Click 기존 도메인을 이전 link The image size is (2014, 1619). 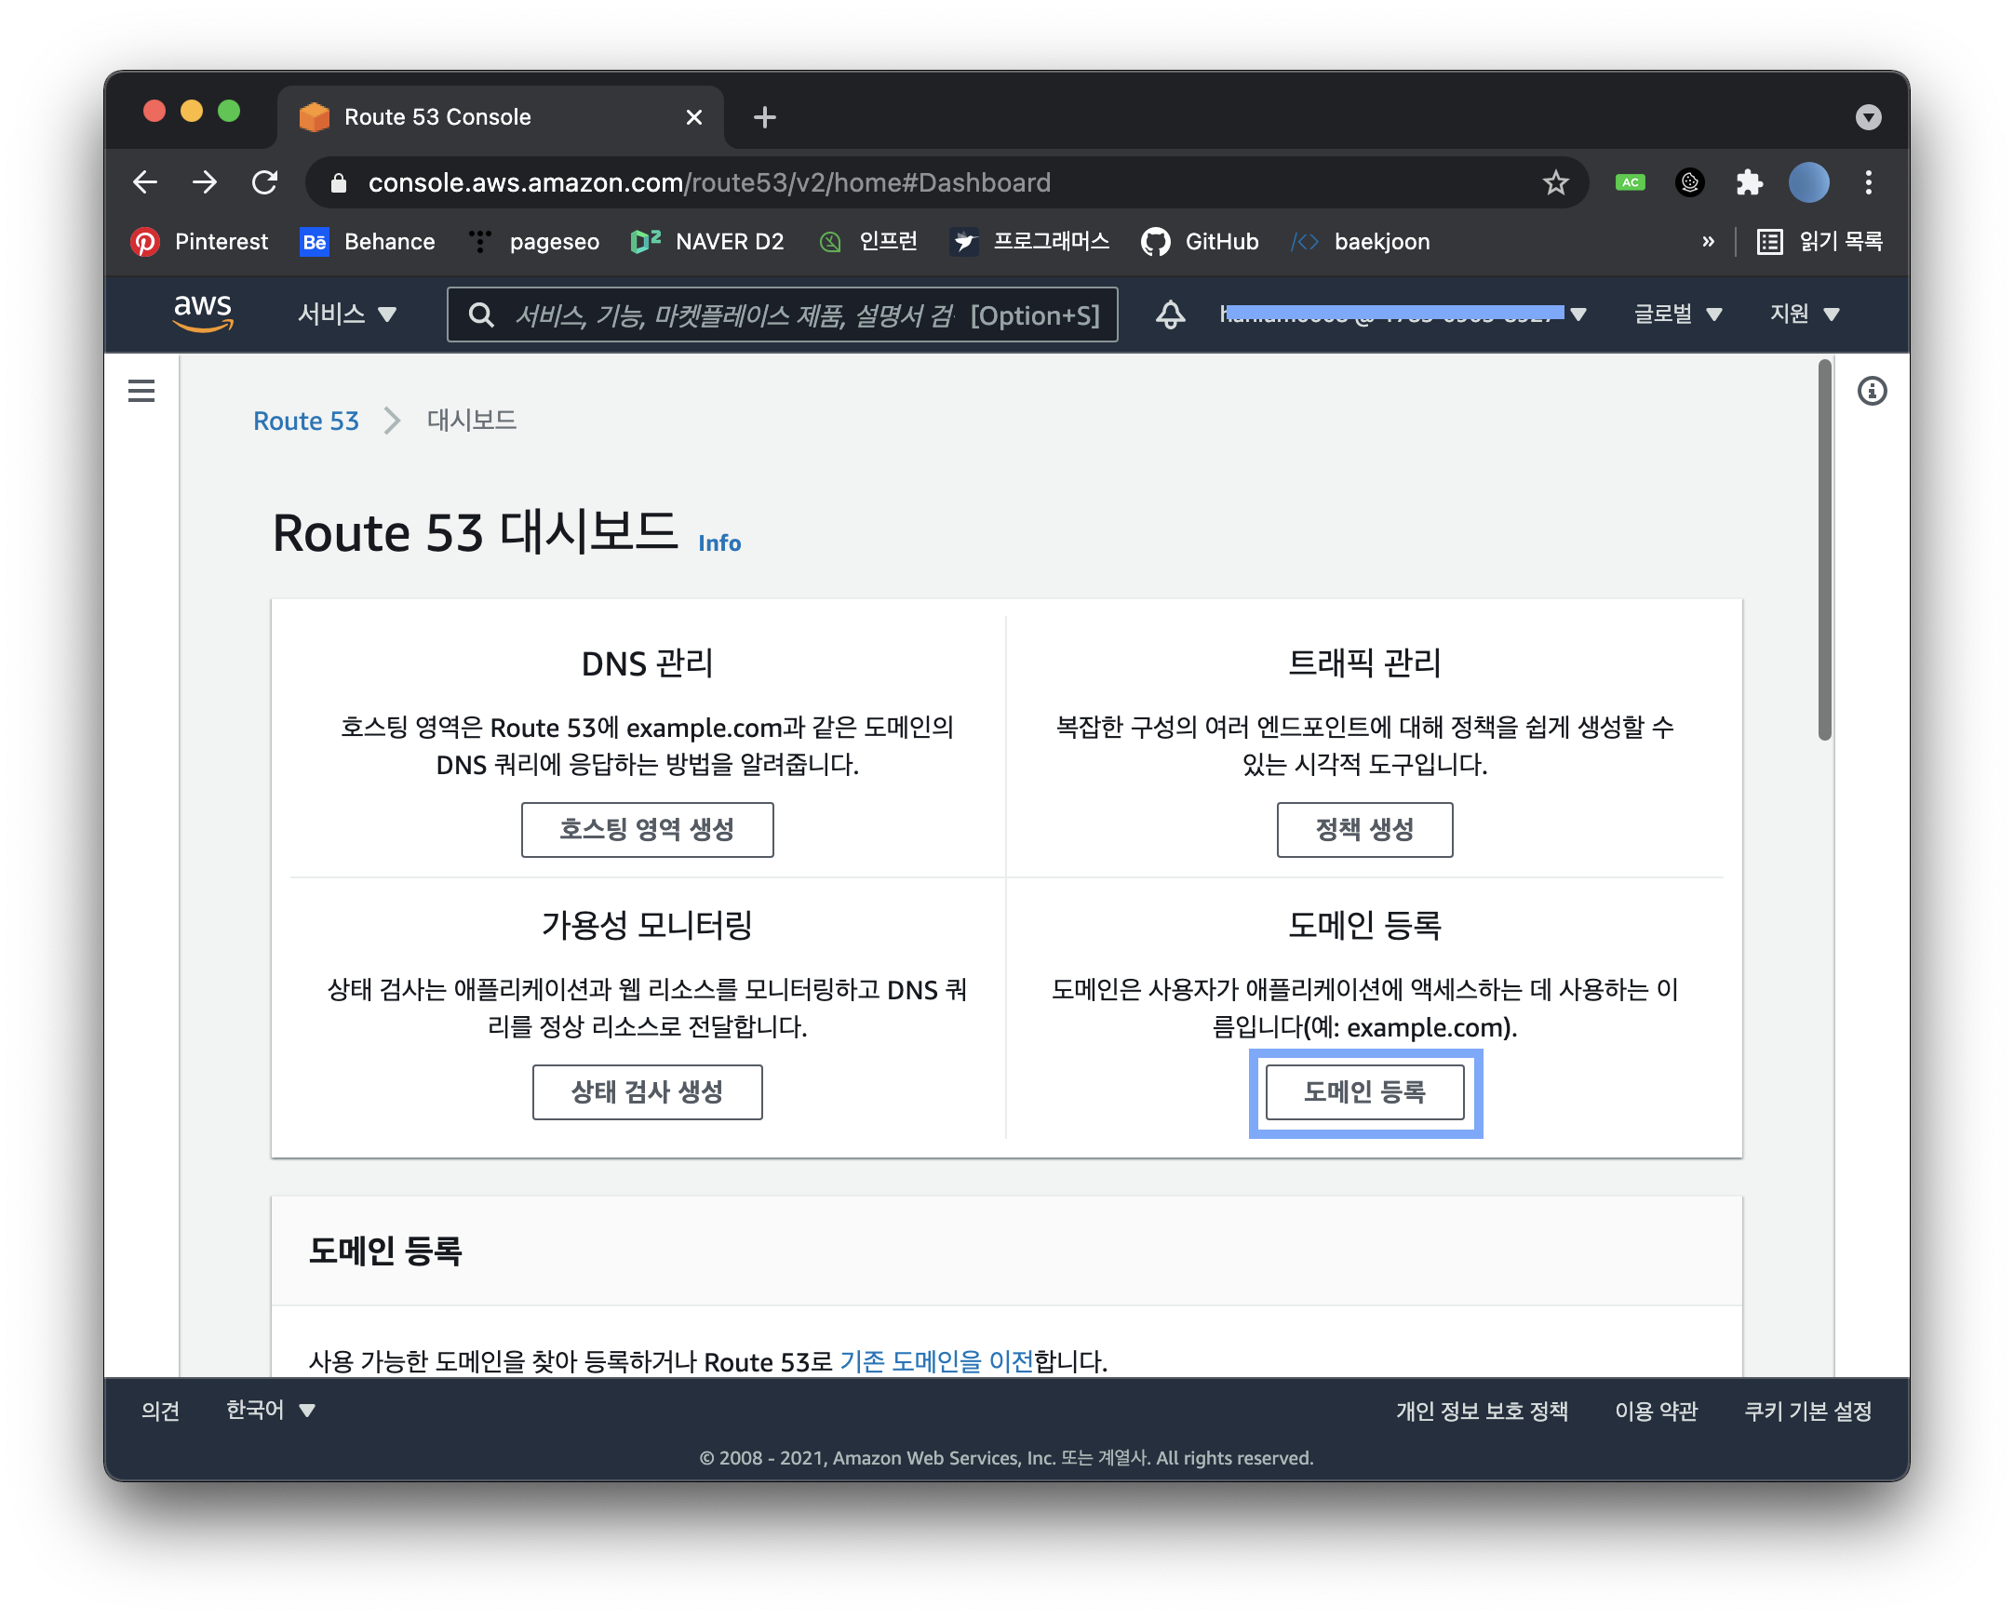click(x=936, y=1361)
